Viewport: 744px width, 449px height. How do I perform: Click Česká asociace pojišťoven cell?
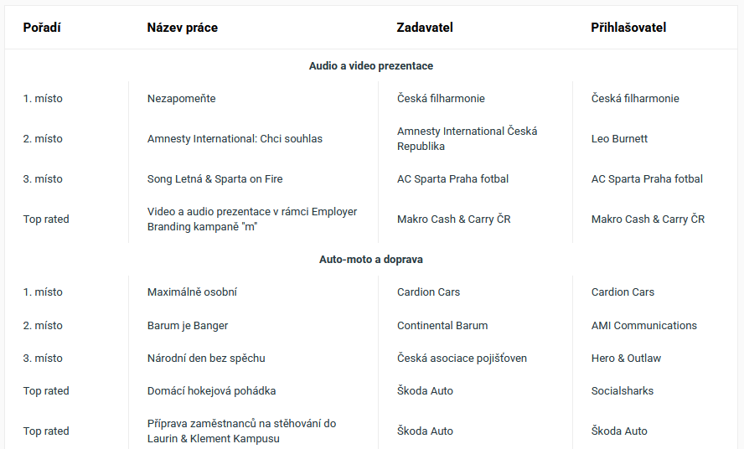(462, 359)
